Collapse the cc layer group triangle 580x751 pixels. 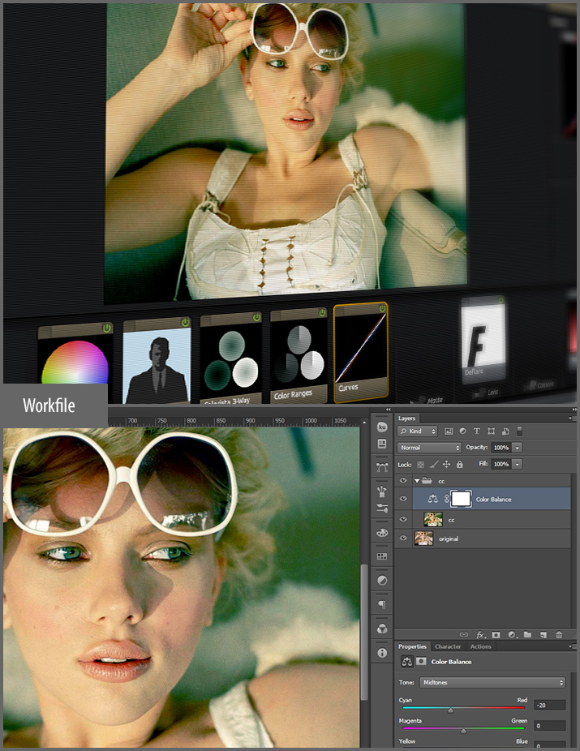pos(417,481)
